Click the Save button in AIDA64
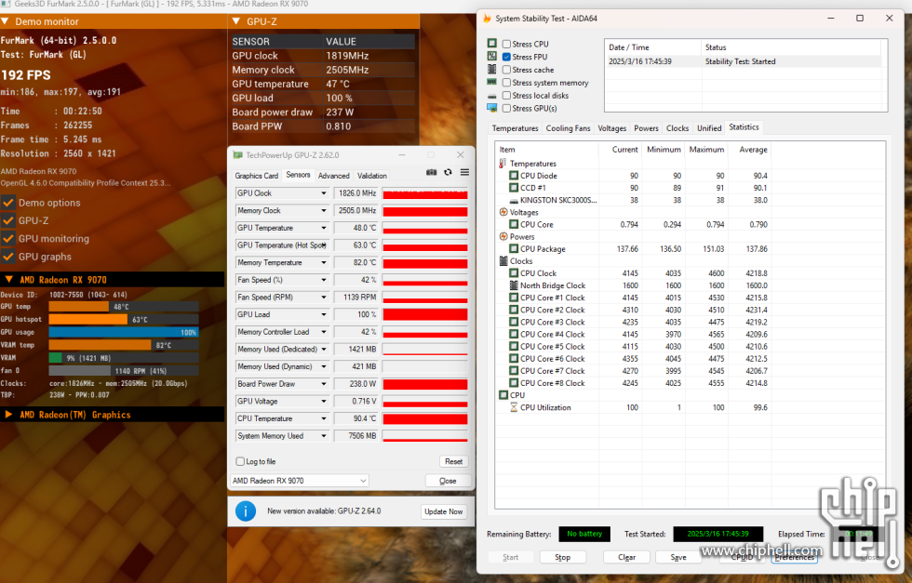Image resolution: width=912 pixels, height=583 pixels. [678, 557]
